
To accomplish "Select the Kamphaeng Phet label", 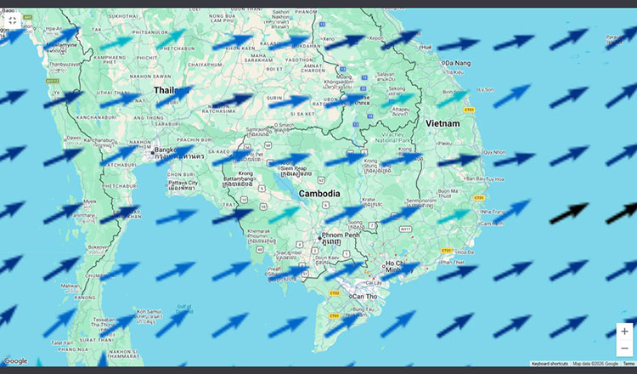I will 110,60.
